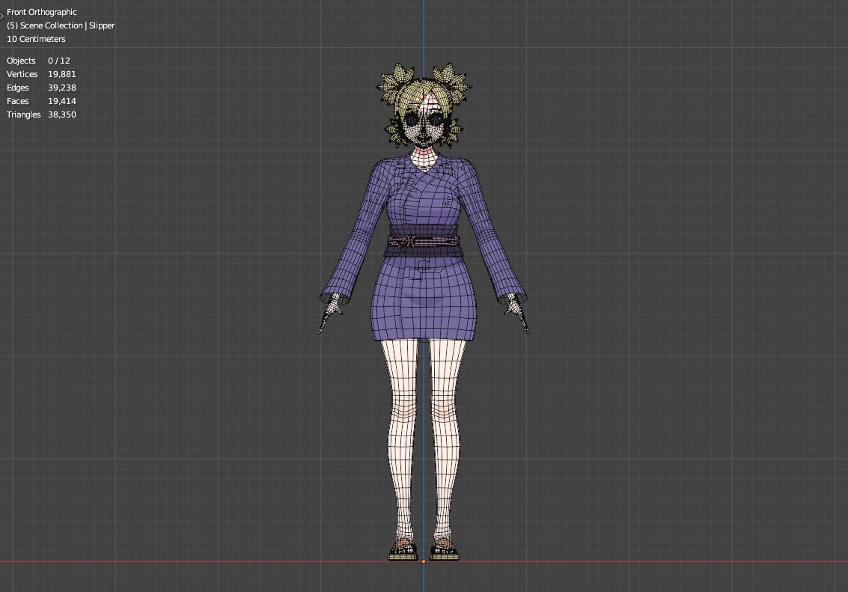This screenshot has width=848, height=592.
Task: Select the hand on the viewer's right
Action: [x=518, y=314]
